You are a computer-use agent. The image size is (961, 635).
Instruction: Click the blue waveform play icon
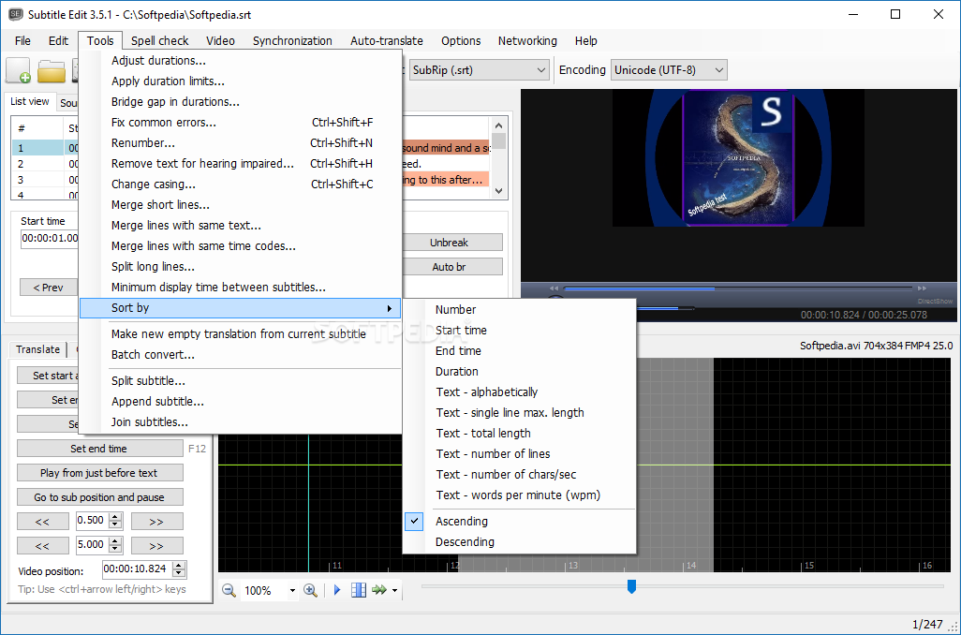[x=337, y=590]
